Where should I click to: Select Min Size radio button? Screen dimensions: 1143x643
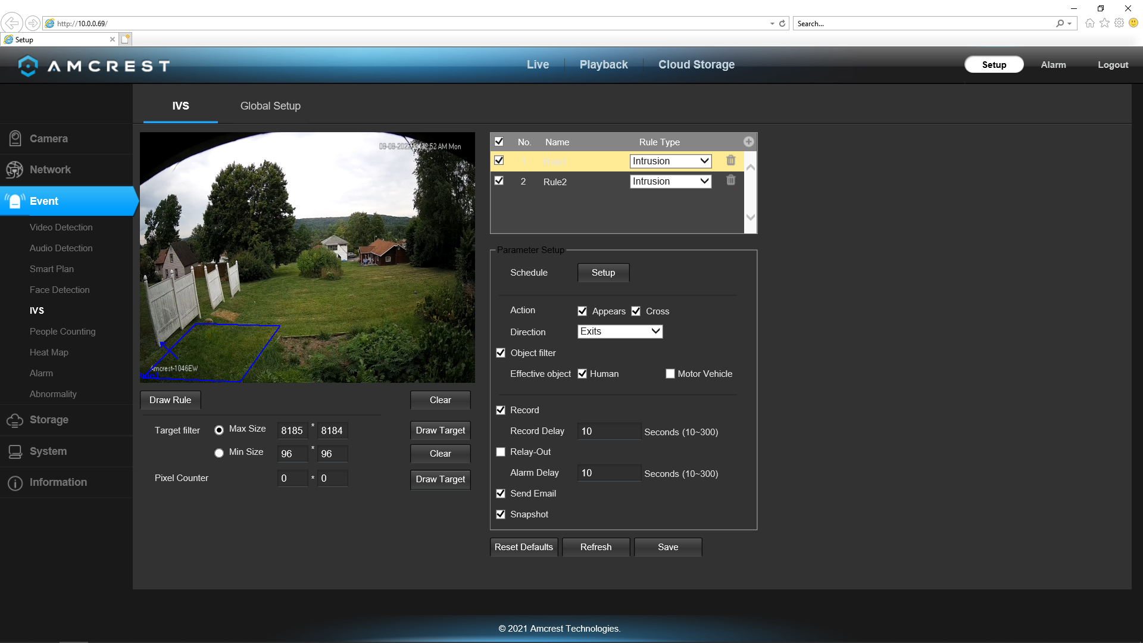[219, 453]
